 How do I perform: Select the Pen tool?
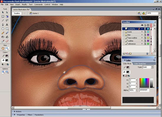pos(3,25)
